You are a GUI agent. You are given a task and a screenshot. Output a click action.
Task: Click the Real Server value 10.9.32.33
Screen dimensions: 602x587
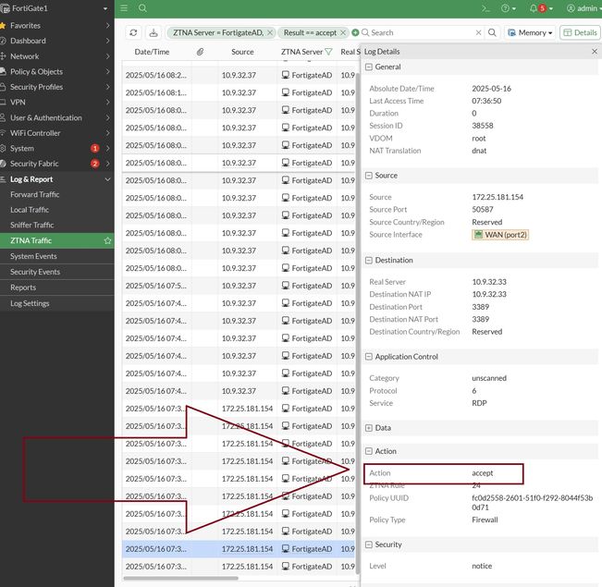click(x=489, y=282)
